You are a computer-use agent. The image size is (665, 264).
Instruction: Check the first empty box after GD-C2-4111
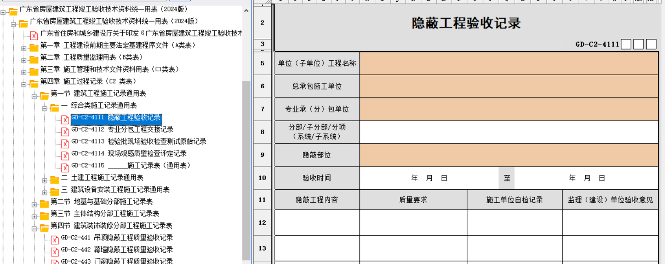tap(626, 44)
